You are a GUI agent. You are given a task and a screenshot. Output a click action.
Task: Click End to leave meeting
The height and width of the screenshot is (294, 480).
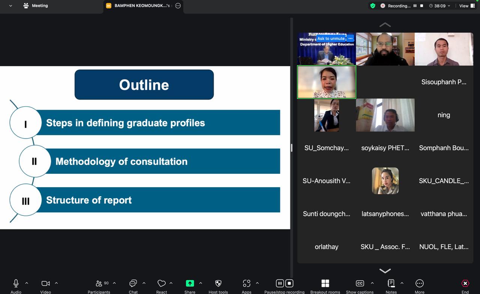465,284
